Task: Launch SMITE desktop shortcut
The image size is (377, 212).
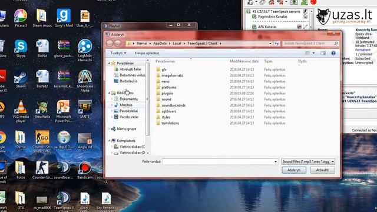Action: [85, 110]
